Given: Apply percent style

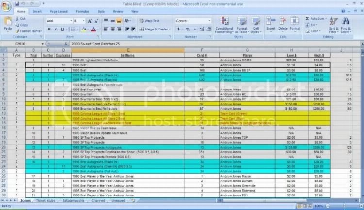Looking at the screenshot, I should (x=188, y=29).
